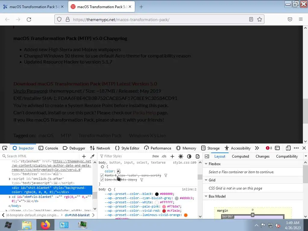Open the pale-pink #f78da7 color swatch
308x231 pixels.
[164, 207]
